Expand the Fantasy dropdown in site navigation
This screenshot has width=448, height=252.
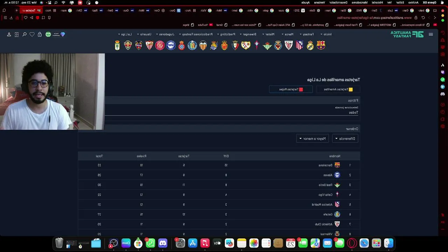pyautogui.click(x=307, y=34)
